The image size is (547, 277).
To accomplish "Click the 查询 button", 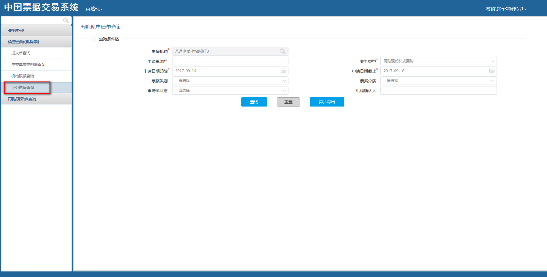I will (254, 102).
